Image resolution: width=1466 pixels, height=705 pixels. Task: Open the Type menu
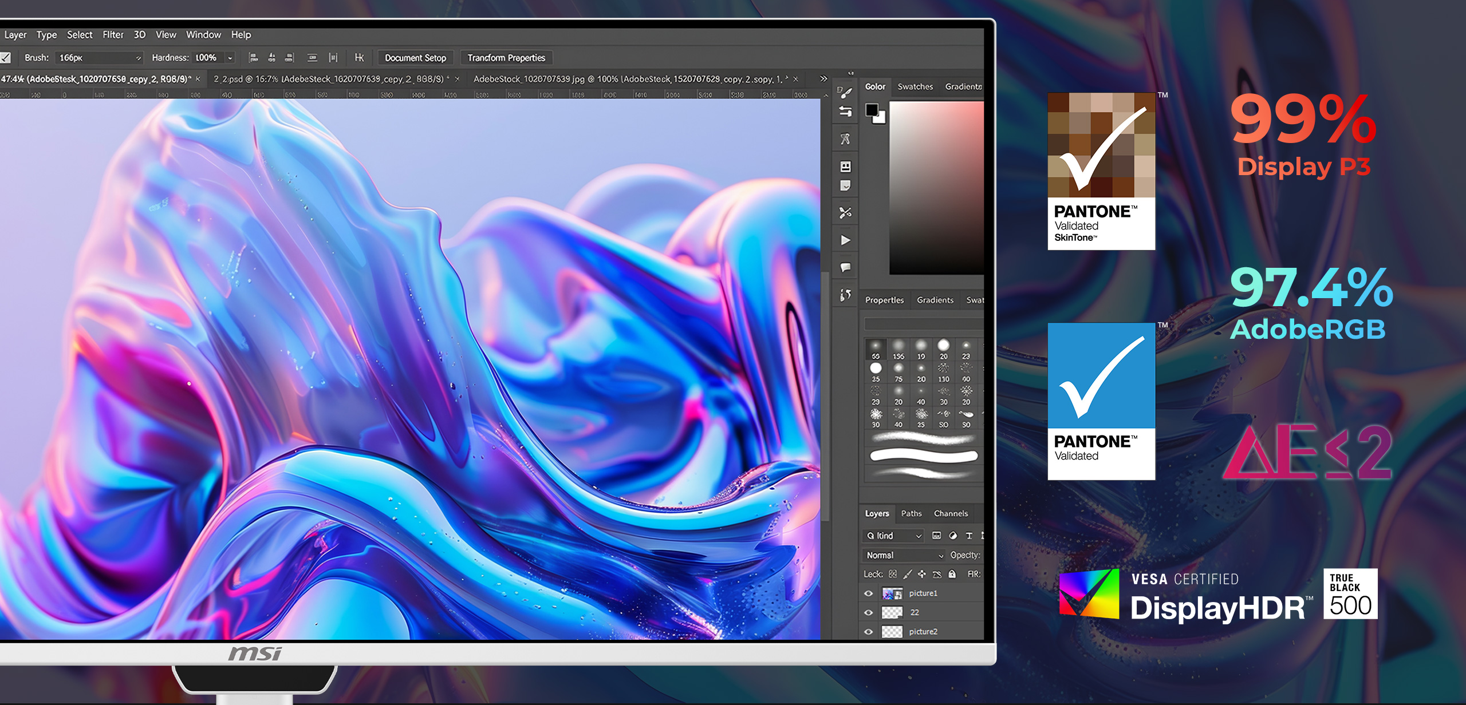[x=47, y=35]
